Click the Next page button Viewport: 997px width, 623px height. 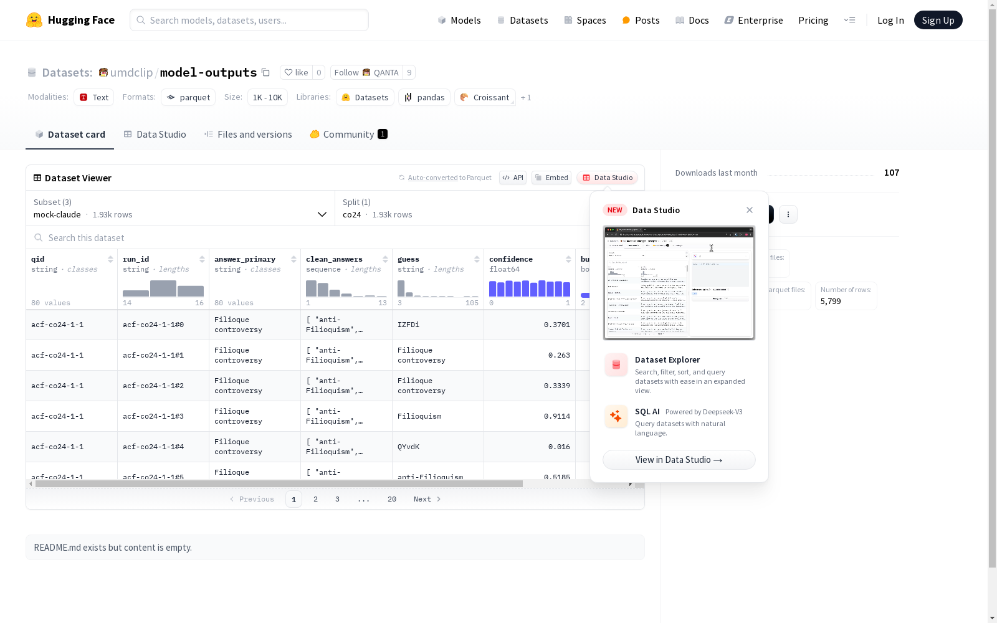pyautogui.click(x=427, y=499)
